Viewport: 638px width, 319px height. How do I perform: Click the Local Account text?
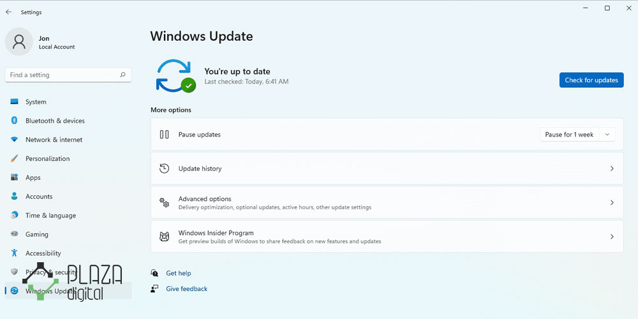coord(57,47)
